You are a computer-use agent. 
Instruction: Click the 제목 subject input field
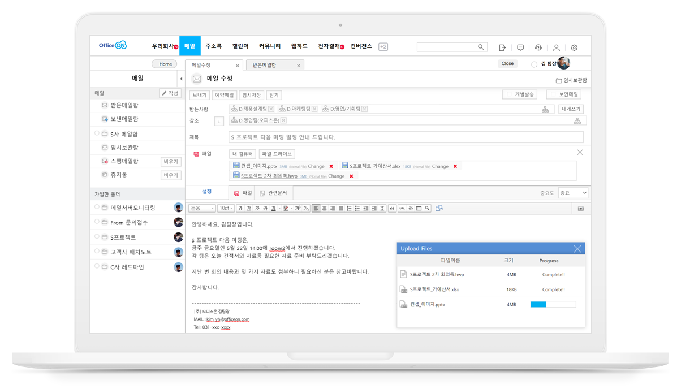(x=406, y=137)
